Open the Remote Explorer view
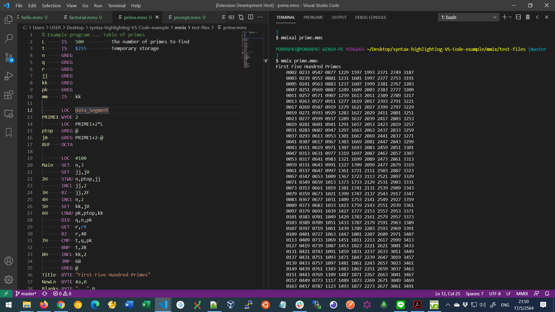 [9, 114]
